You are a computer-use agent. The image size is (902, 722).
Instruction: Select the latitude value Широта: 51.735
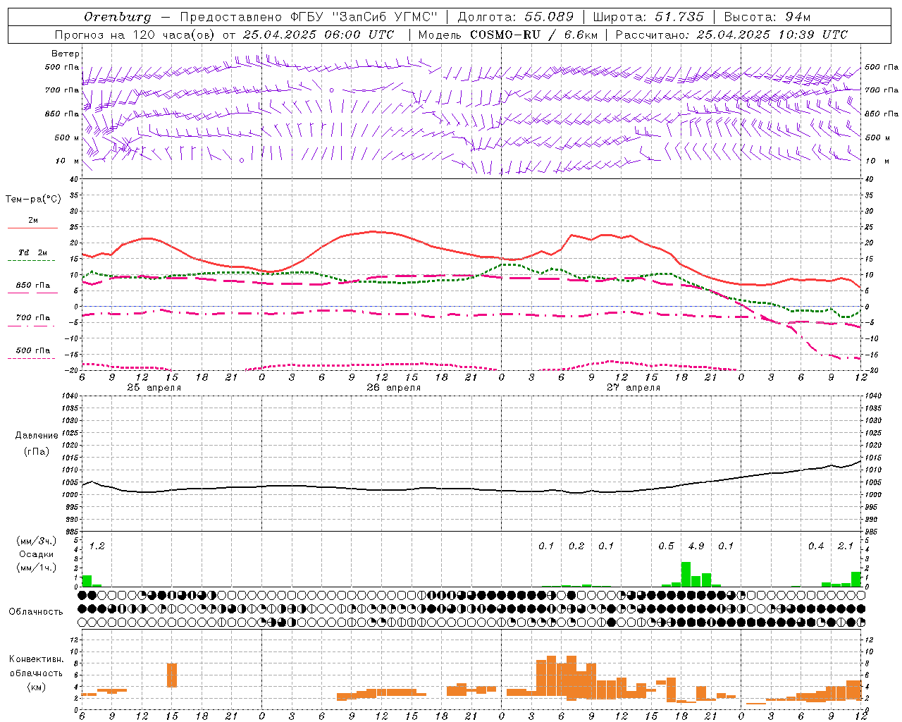coord(648,17)
